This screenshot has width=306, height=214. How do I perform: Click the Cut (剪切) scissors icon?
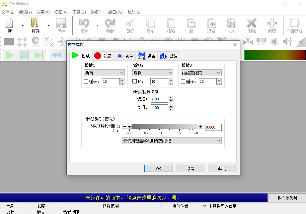(130, 23)
